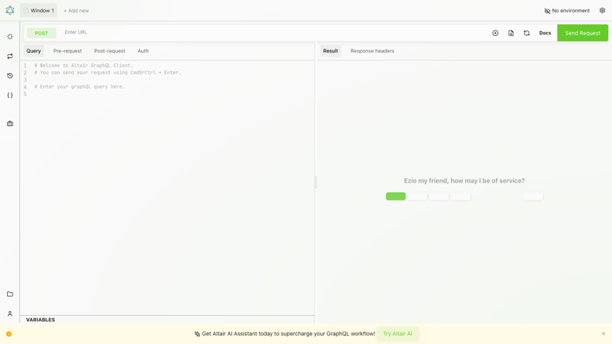Switch to the Pre-request tab
The image size is (612, 344).
(x=67, y=51)
